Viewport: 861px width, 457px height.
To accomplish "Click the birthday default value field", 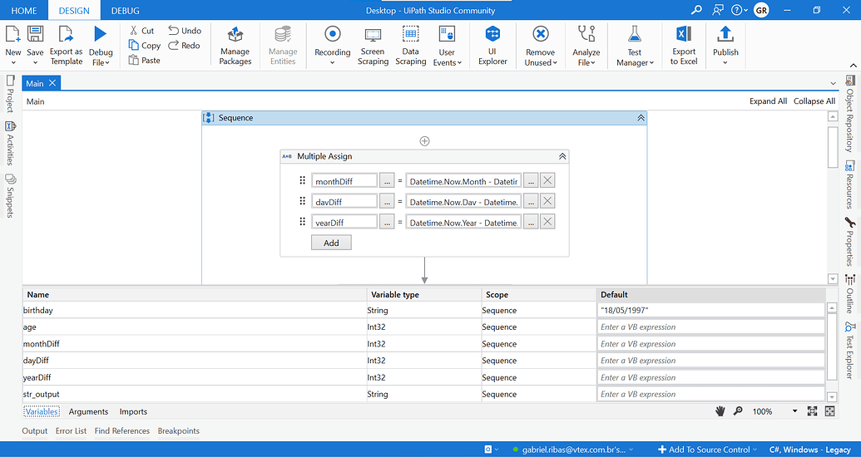I will click(x=710, y=311).
